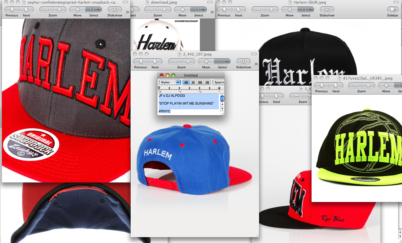Zoom in on the Harlem-SSUR.jpeg window
402x243 pixels.
coord(272,9)
